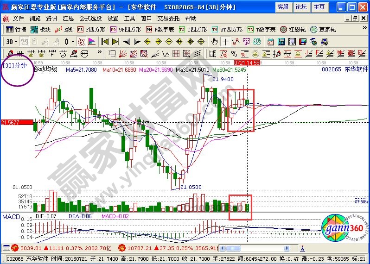Launch the 赢家轮 wheel tool
The width and height of the screenshot is (370, 264).
click(x=323, y=29)
